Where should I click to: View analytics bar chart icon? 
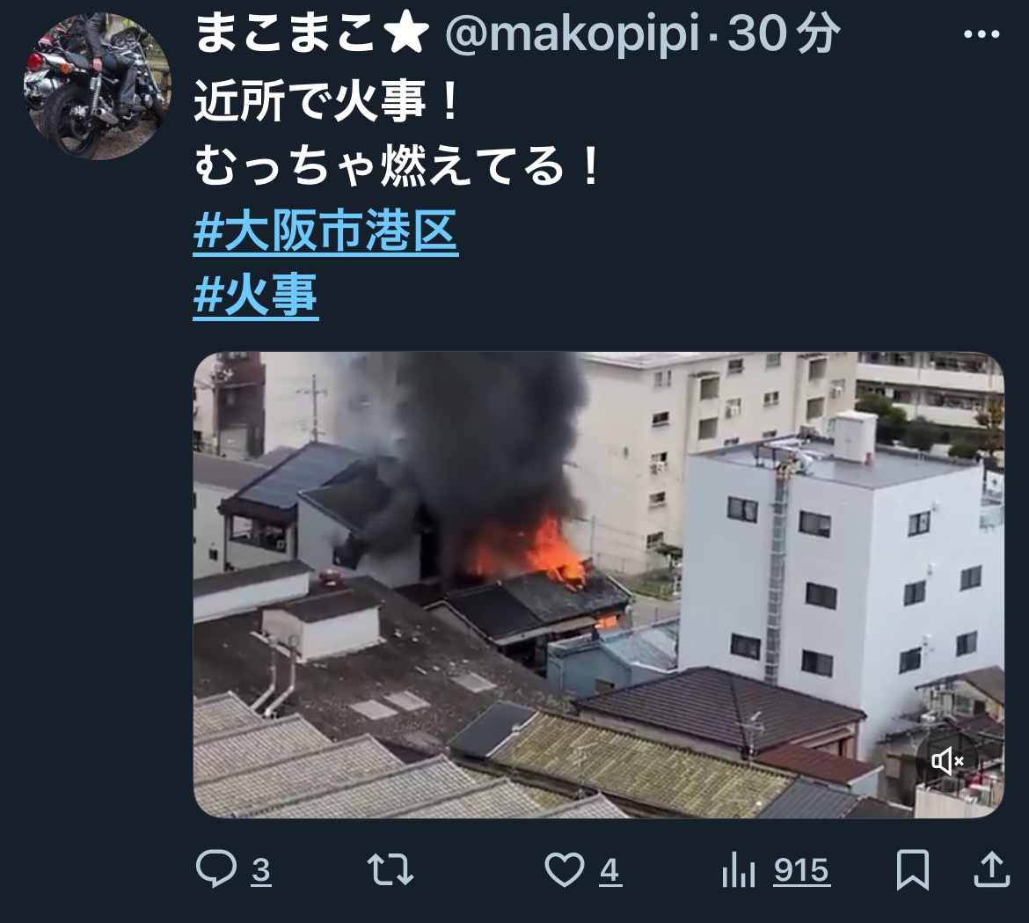(738, 870)
